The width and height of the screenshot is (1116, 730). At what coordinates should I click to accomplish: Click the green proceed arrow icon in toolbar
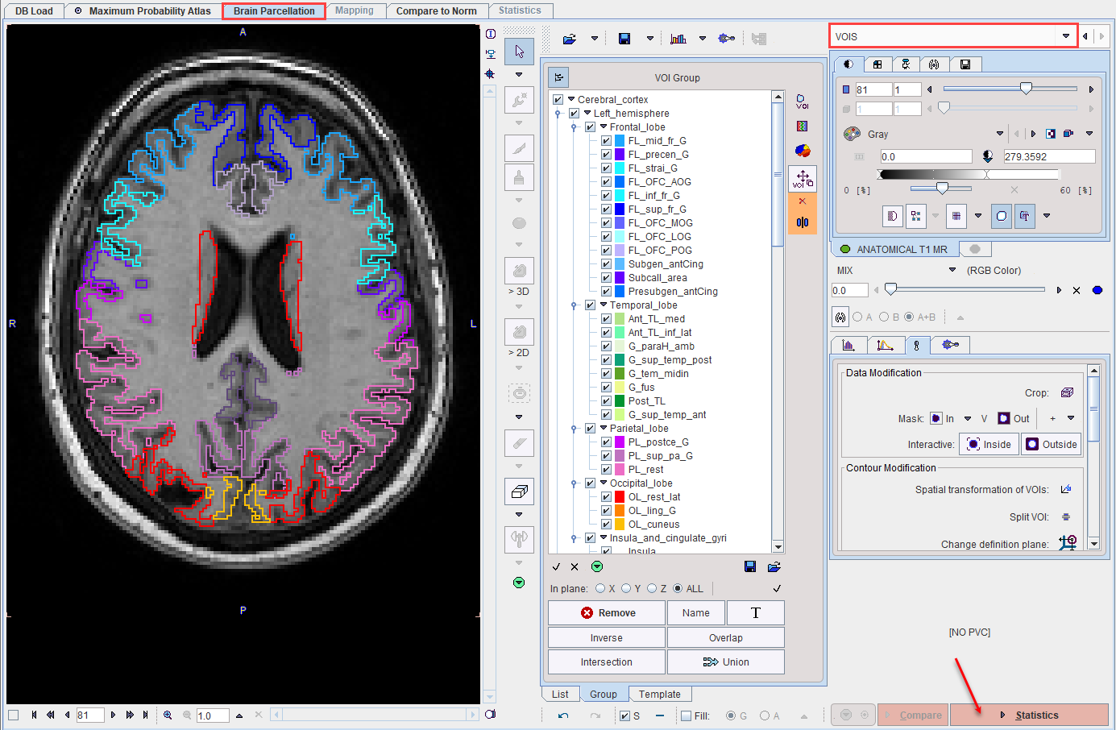coord(519,582)
